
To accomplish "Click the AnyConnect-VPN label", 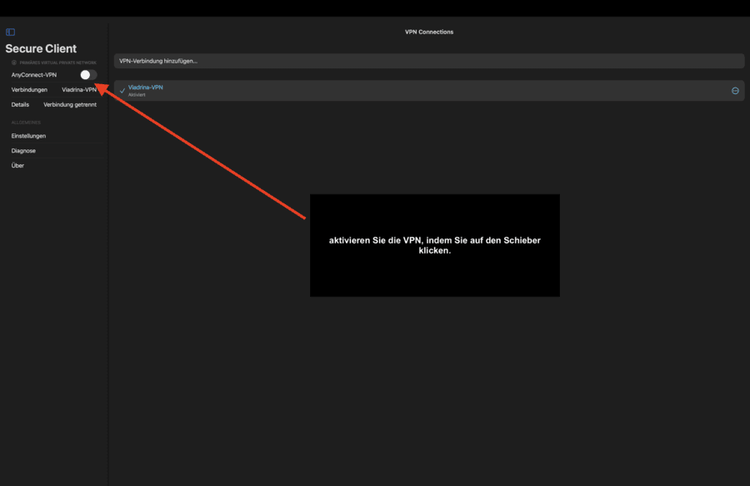I will [x=34, y=75].
